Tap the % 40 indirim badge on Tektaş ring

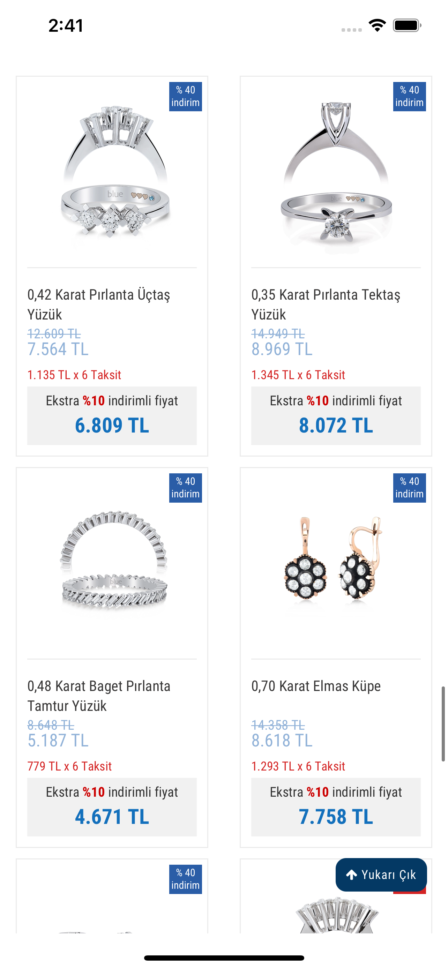click(409, 97)
